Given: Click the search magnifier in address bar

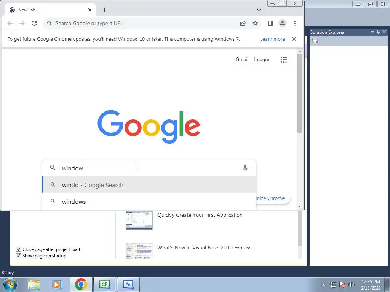Looking at the screenshot, I should (50, 23).
